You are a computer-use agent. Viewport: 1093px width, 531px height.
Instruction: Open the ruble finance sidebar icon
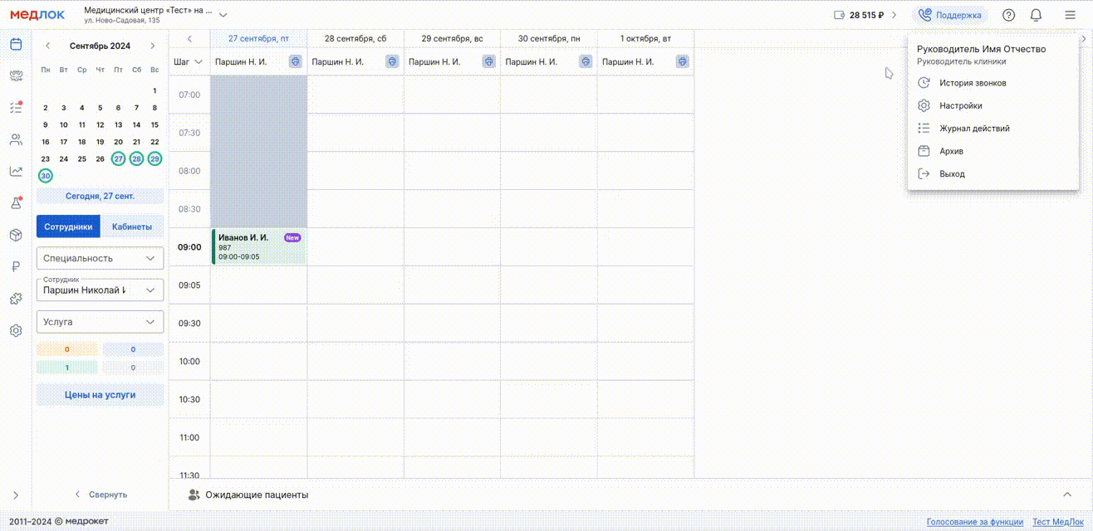tap(16, 266)
